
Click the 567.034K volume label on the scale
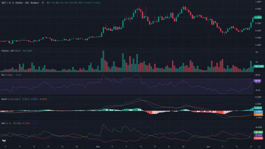point(259,66)
